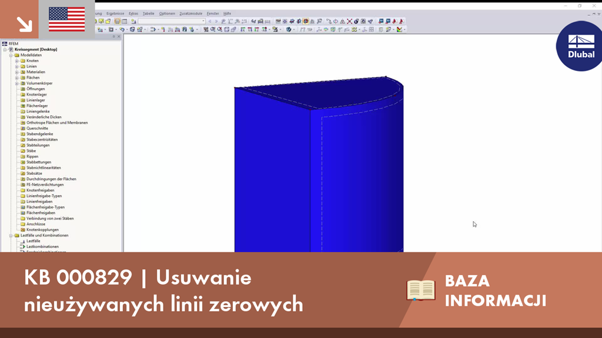This screenshot has height=338, width=602.
Task: Go to next load case arrow
Action: coord(216,22)
